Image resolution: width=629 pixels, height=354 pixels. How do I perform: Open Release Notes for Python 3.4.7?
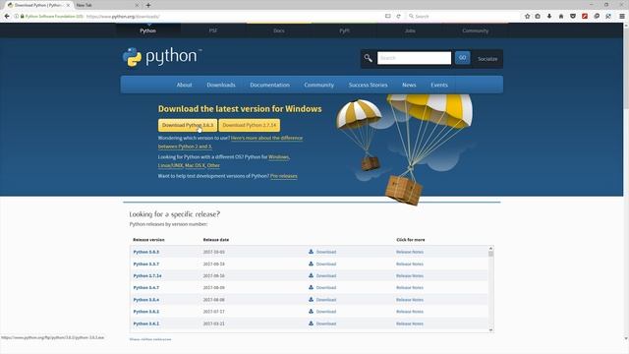click(x=410, y=287)
